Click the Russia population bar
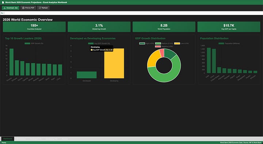Screen dimensions: 263x144 click(x=250, y=72)
